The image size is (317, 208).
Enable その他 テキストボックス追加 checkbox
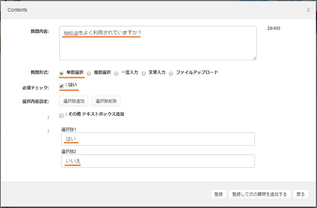(62, 115)
